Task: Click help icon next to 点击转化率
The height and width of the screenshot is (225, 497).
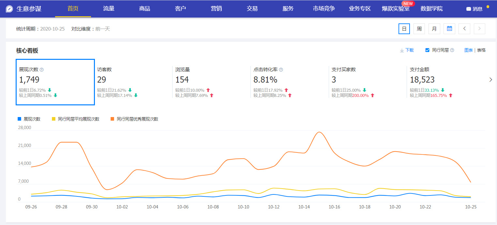Action: click(x=281, y=70)
